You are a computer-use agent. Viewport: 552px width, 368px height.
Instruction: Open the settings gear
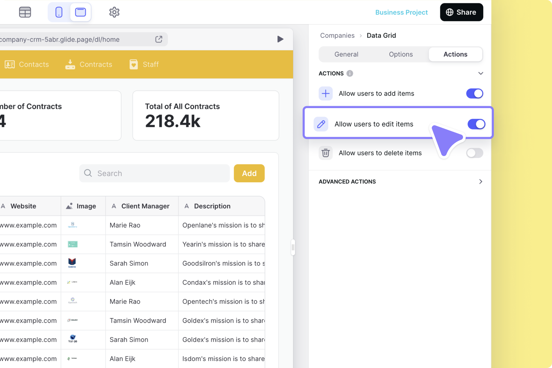(x=114, y=12)
